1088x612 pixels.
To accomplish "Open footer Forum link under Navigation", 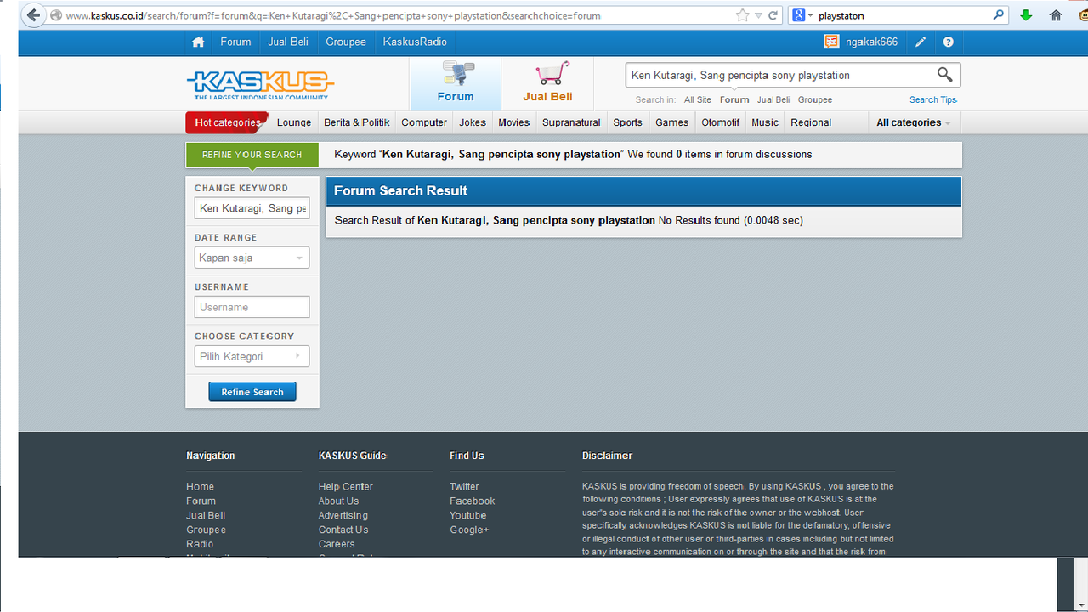I will tap(201, 501).
